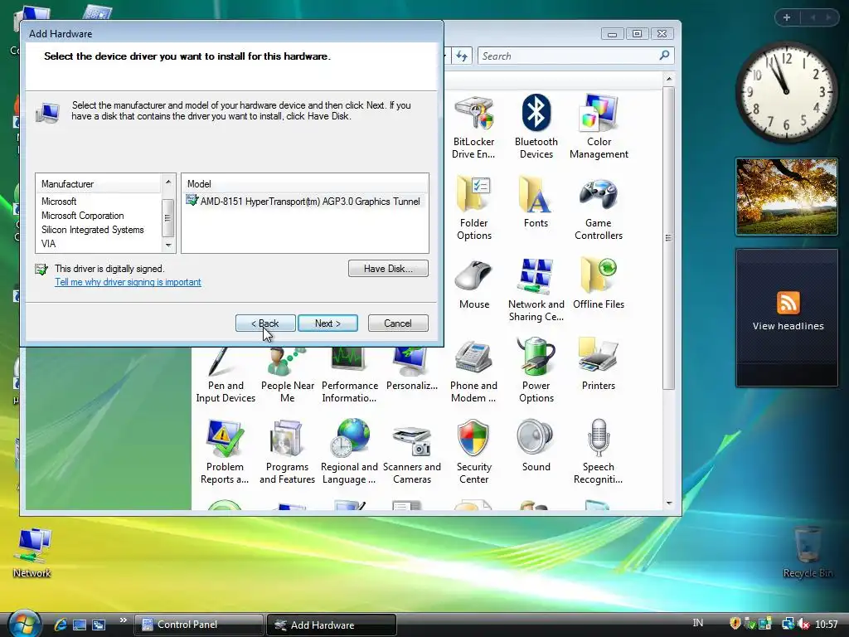Open Mouse settings icon
Screen dimensions: 849x637
tap(473, 284)
